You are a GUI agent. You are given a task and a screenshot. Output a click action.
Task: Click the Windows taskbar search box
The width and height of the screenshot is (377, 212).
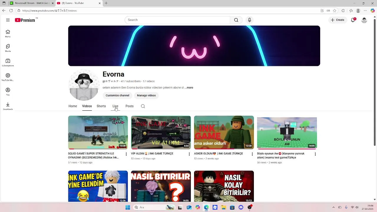pyautogui.click(x=154, y=208)
